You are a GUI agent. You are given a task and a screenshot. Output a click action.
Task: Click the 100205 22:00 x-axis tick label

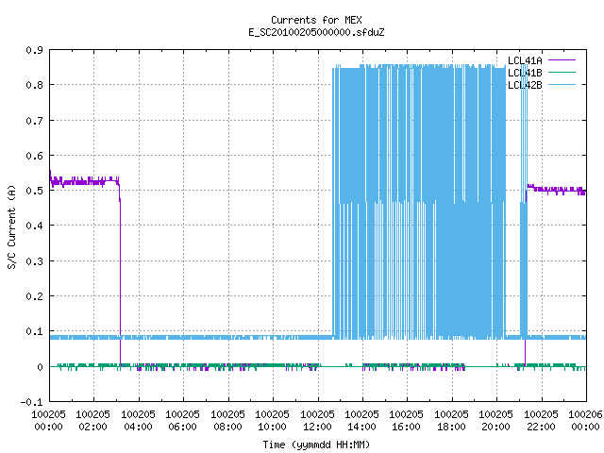point(541,421)
